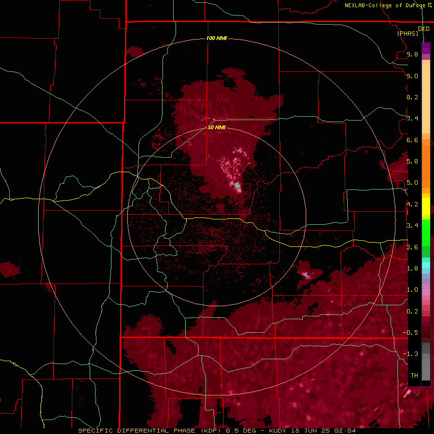Click the SPECIFIC DIFFERENTIAL PHASE (KDP) title text
The image size is (434, 434).
coord(150,431)
